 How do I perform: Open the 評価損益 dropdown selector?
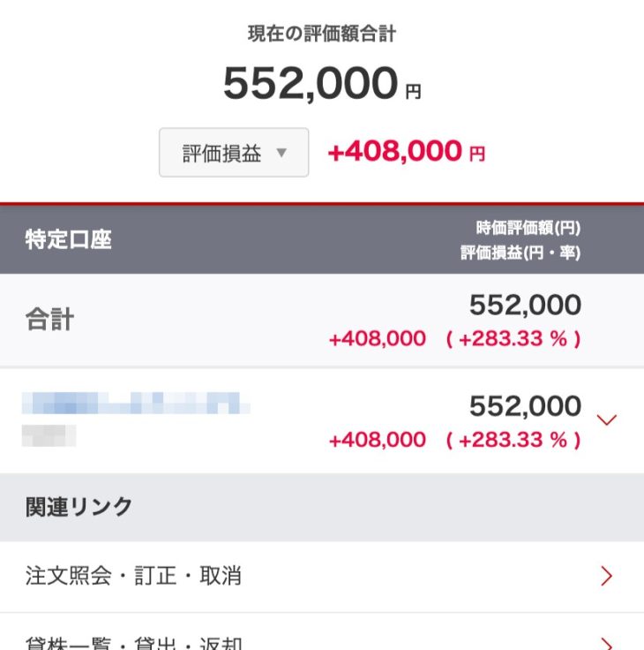click(233, 153)
